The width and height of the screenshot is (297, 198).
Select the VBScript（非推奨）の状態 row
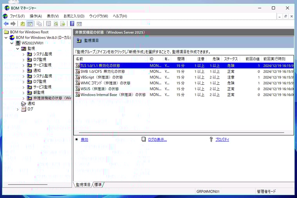(184, 77)
